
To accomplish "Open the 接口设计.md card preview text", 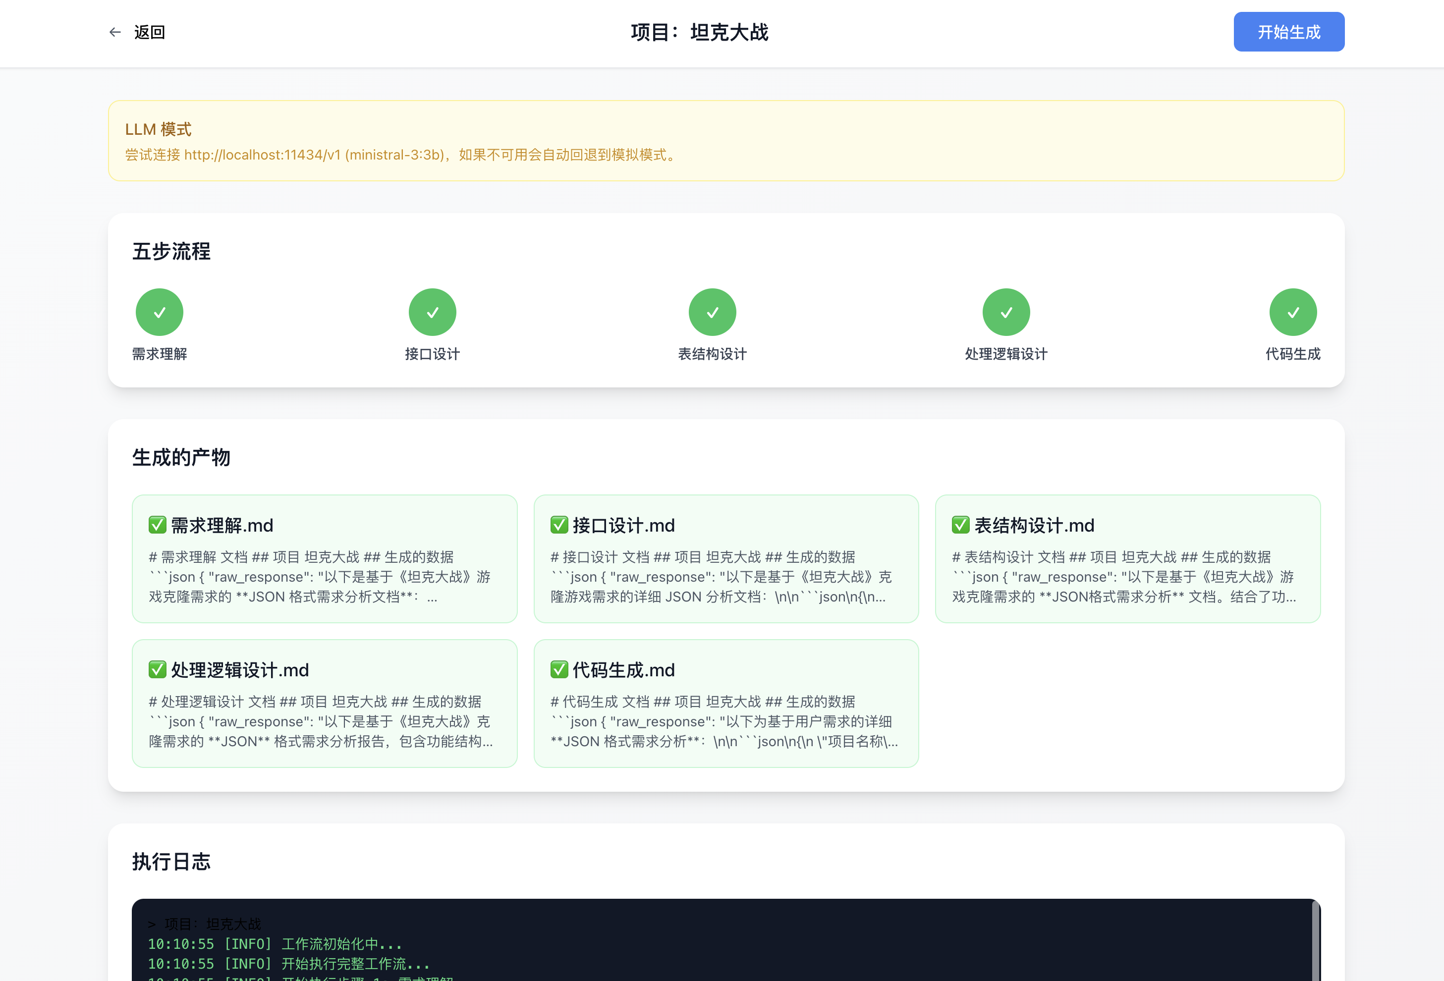I will [721, 577].
